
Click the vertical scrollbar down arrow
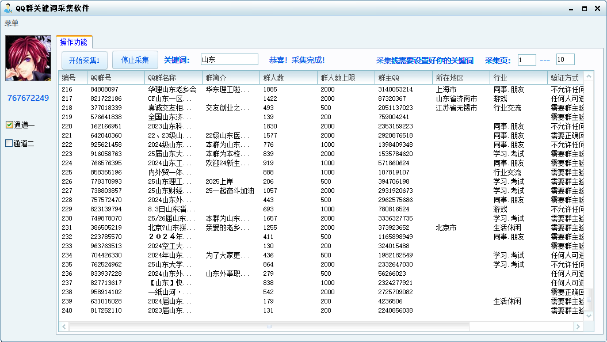point(589,316)
